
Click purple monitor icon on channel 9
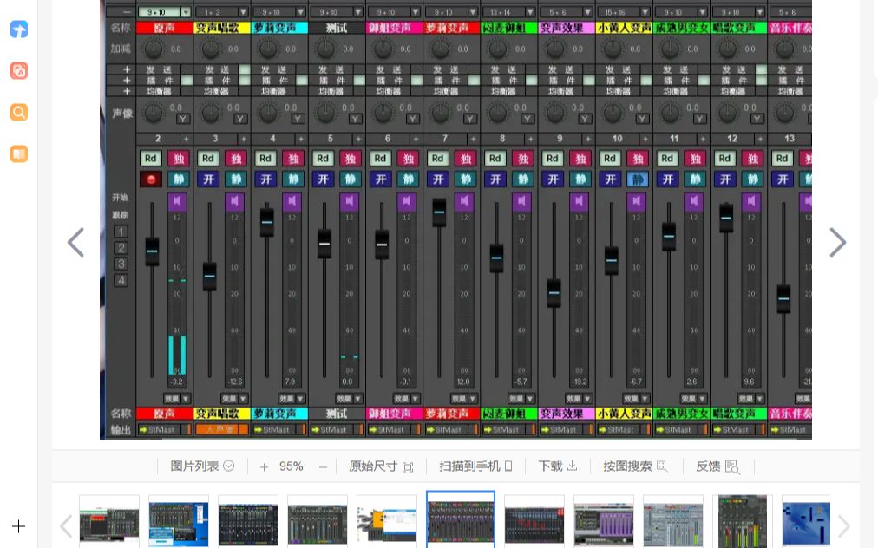tap(579, 201)
